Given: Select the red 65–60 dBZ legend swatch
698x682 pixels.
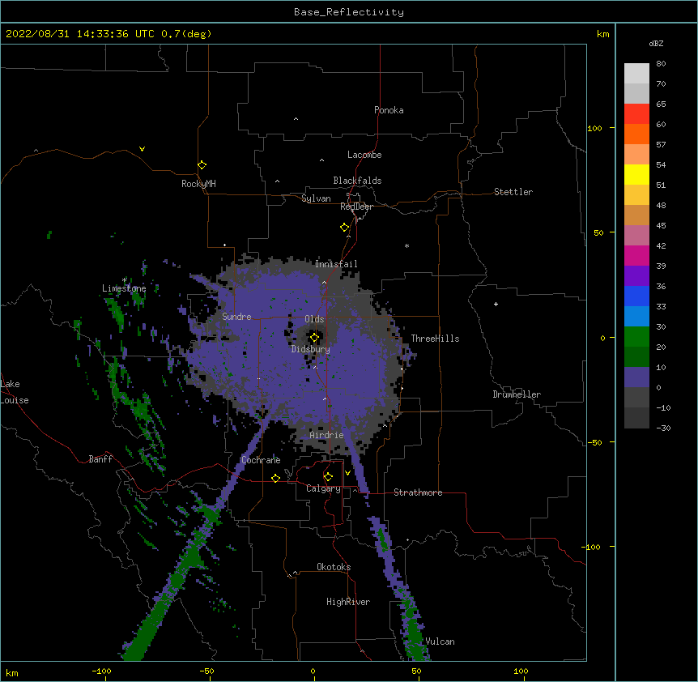Looking at the screenshot, I should [636, 114].
